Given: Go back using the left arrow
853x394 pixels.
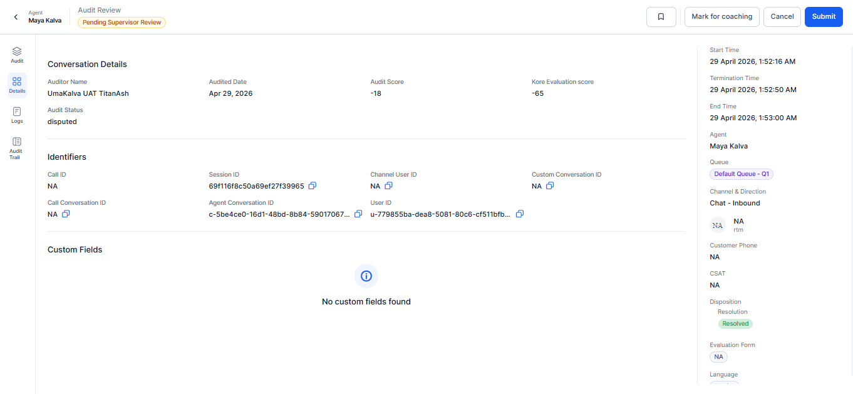Looking at the screenshot, I should [16, 17].
